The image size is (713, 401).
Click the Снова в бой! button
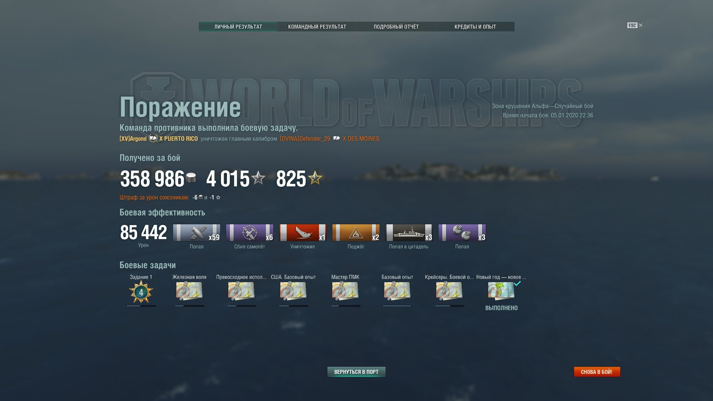(x=597, y=372)
